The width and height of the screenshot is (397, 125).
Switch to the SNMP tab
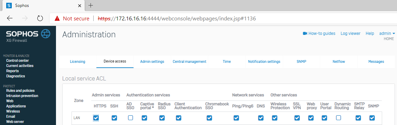[301, 61]
